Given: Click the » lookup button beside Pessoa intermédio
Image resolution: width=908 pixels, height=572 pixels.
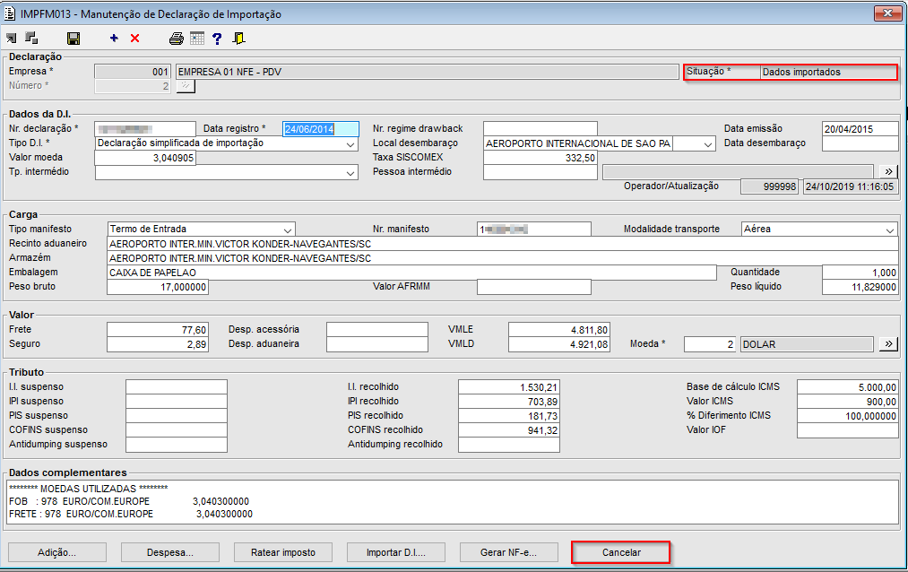Looking at the screenshot, I should point(888,171).
